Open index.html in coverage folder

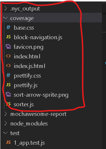click(x=27, y=56)
